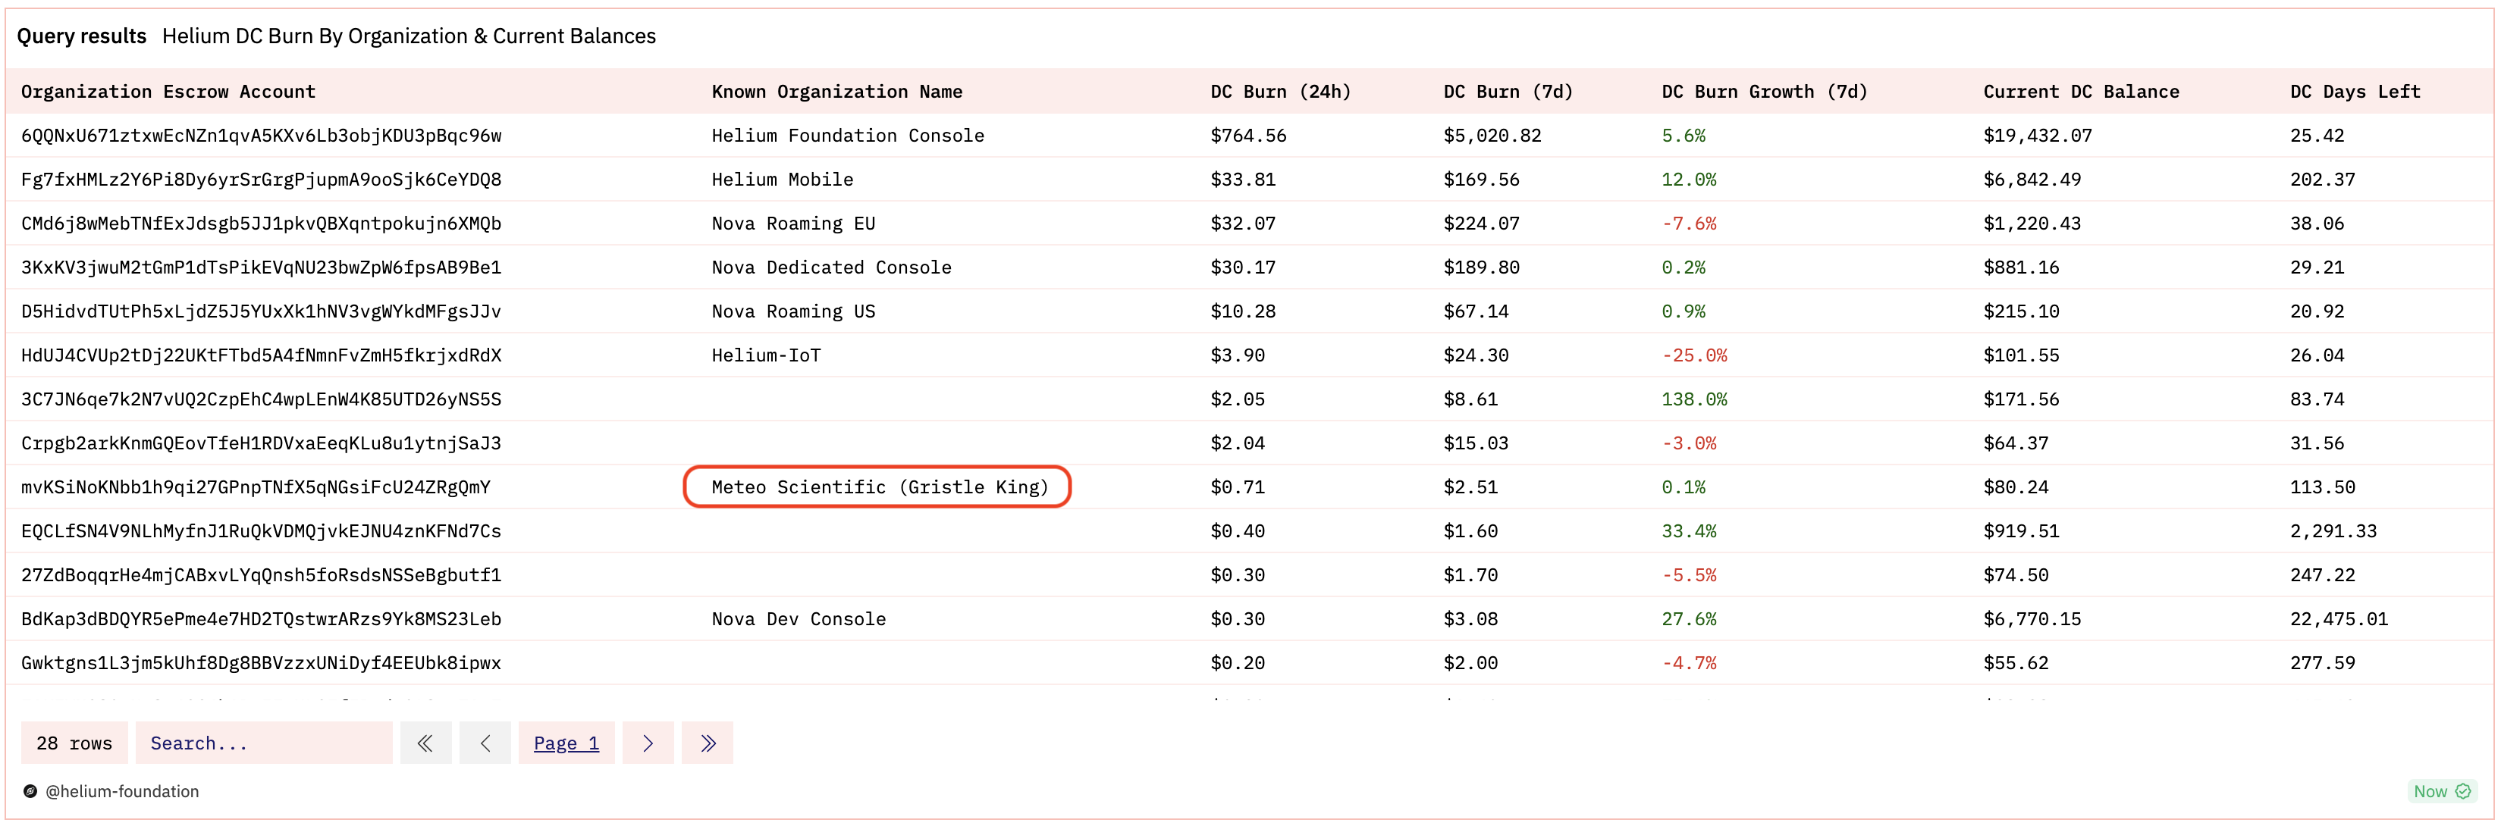Jump to the last results page
Viewport: 2501px width, 826px height.
(x=708, y=743)
